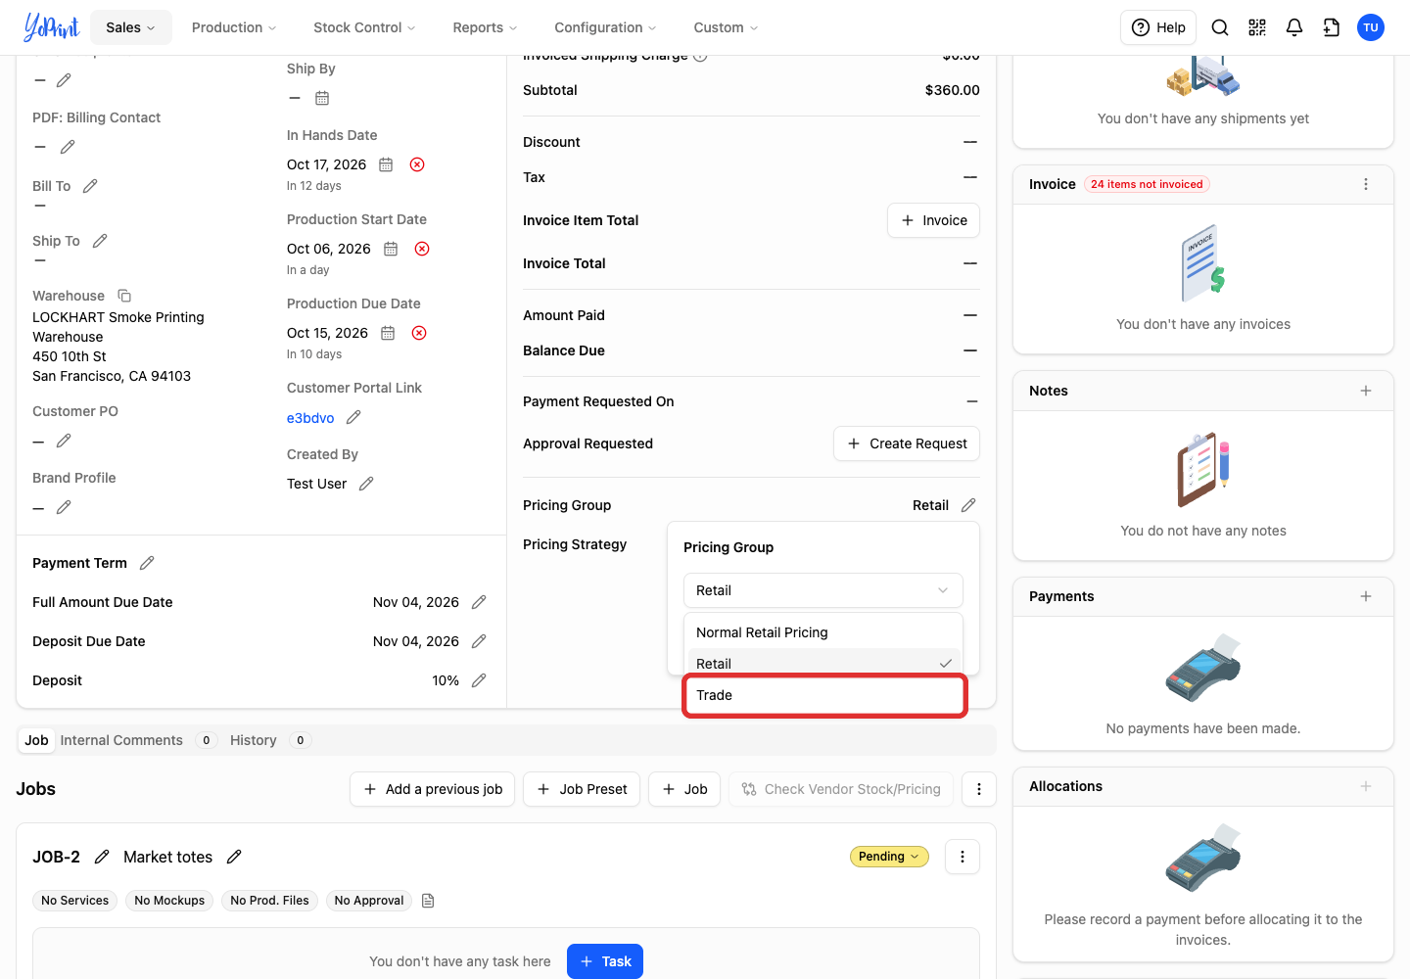Edit the Bill To address
This screenshot has width=1410, height=979.
90,186
